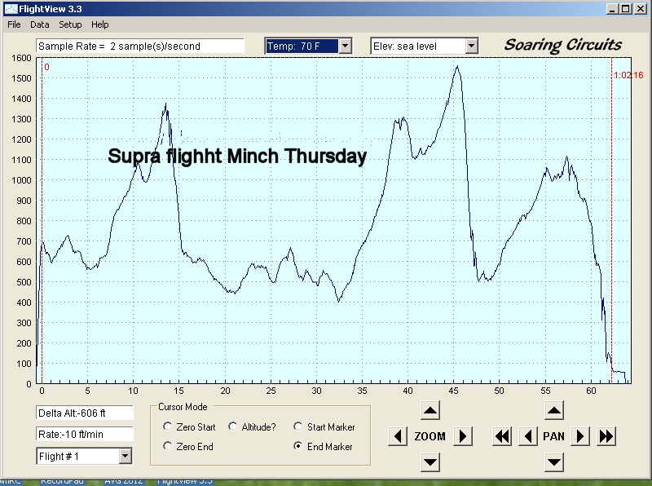Fast pan right with double-arrow button
This screenshot has width=652, height=486.
tap(606, 436)
